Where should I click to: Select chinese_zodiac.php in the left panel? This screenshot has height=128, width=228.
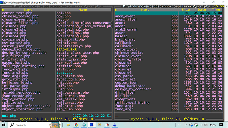20,16
